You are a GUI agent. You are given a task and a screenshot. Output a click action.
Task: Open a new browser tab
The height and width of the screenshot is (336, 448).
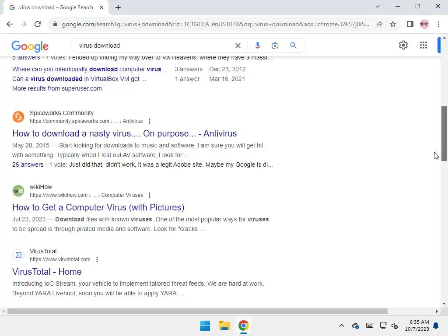point(118,7)
